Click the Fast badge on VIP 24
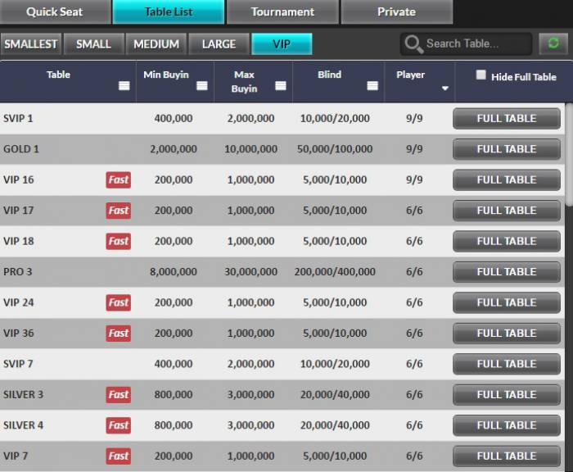Image resolution: width=573 pixels, height=472 pixels. tap(119, 302)
